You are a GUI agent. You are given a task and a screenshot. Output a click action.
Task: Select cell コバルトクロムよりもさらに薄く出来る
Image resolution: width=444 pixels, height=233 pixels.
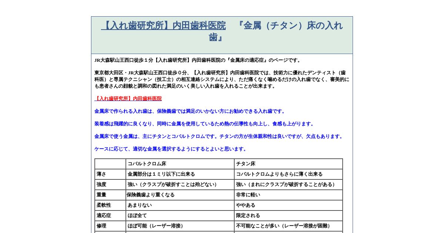288,174
